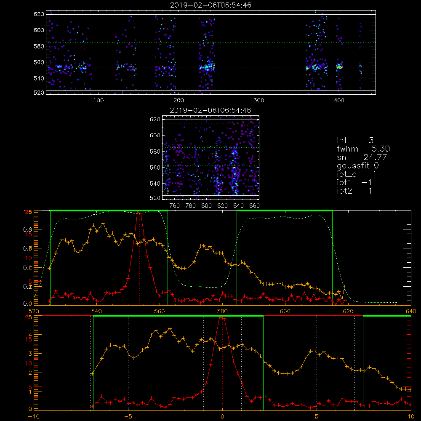421x421 pixels.
Task: Click x-axis label 0 of bottom plot
Action: click(x=222, y=417)
